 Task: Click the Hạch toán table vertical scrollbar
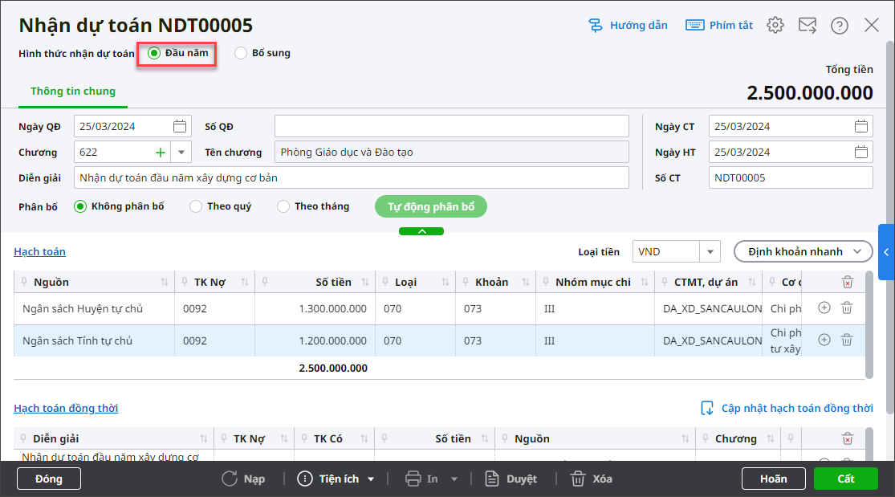click(869, 321)
